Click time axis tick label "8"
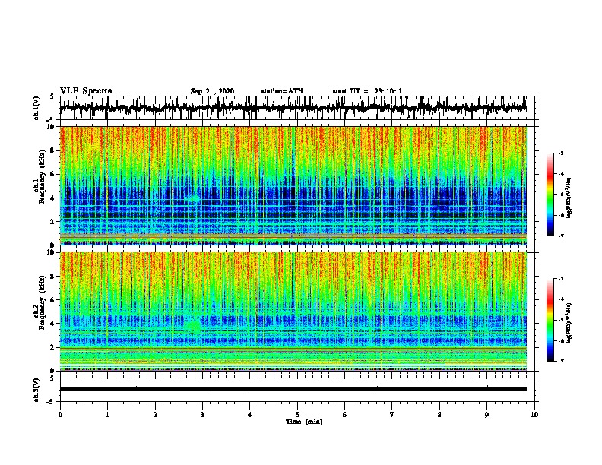Viewport: 602px width, 465px height. pyautogui.click(x=439, y=415)
